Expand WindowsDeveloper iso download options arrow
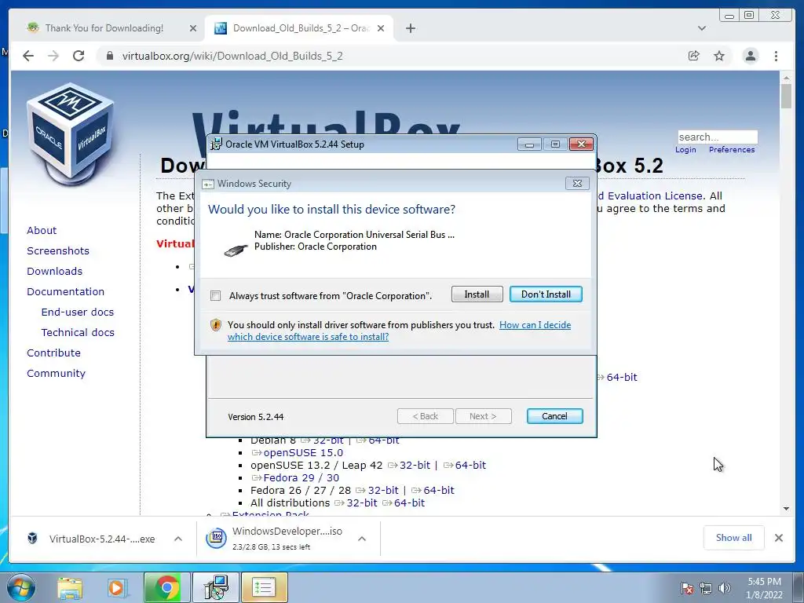The height and width of the screenshot is (603, 804). [361, 539]
